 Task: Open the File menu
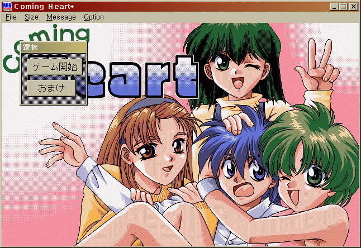tap(11, 17)
